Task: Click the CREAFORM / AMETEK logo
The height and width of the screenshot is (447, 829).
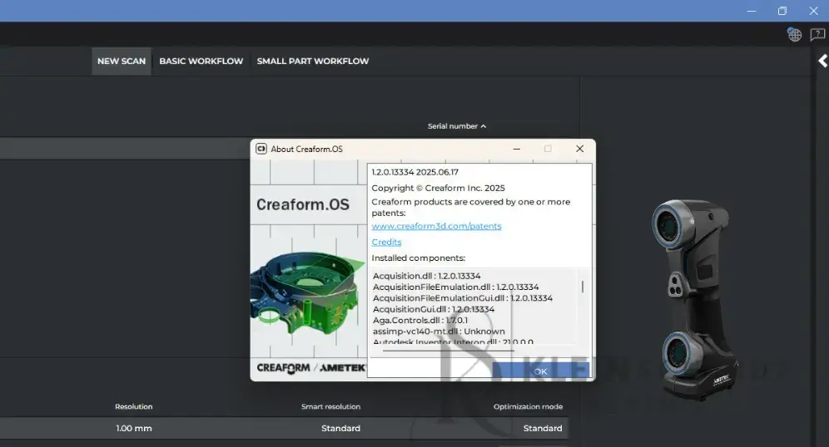Action: (310, 367)
